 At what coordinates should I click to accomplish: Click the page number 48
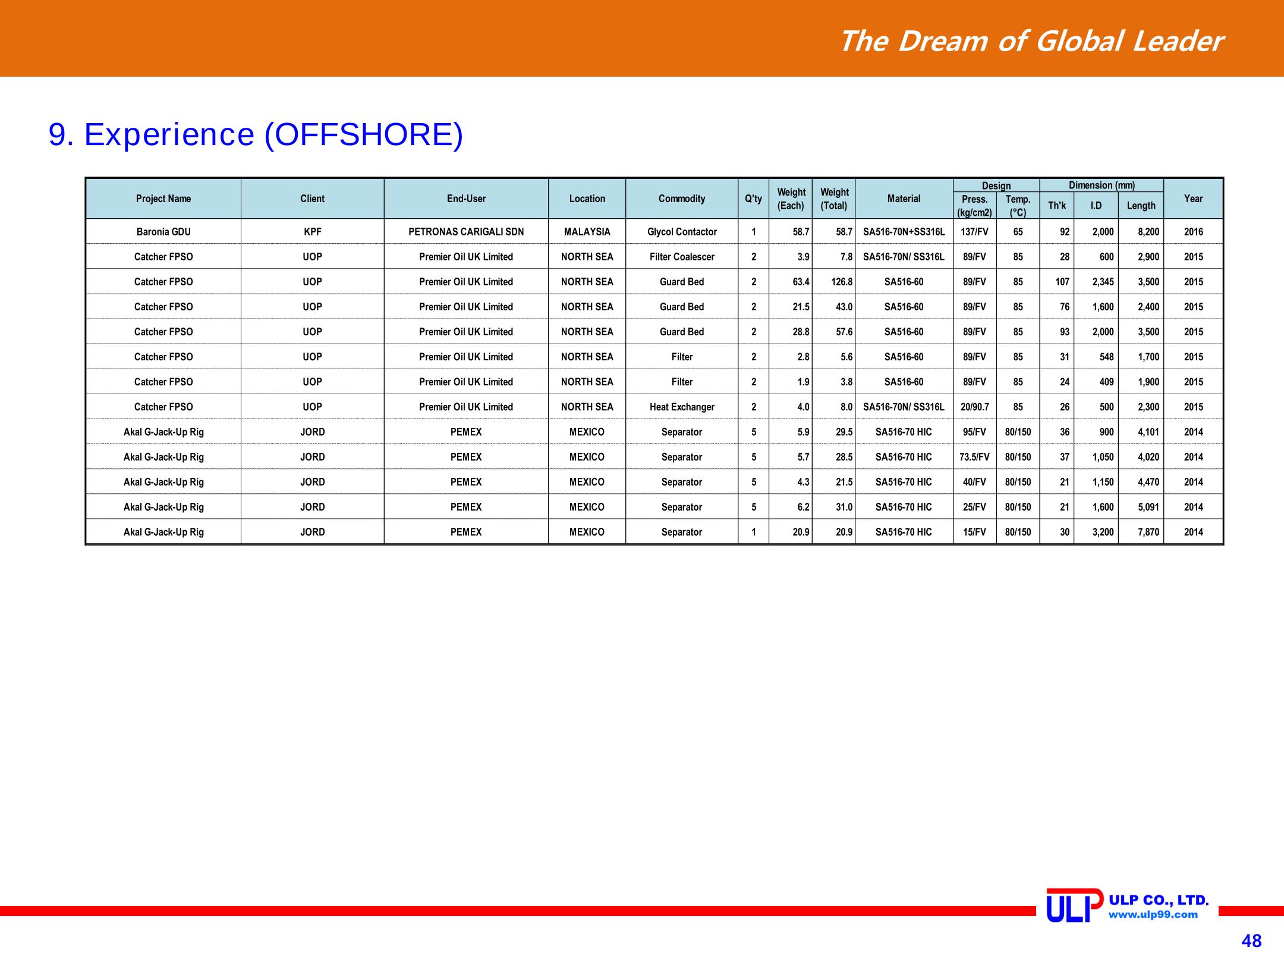click(1251, 941)
